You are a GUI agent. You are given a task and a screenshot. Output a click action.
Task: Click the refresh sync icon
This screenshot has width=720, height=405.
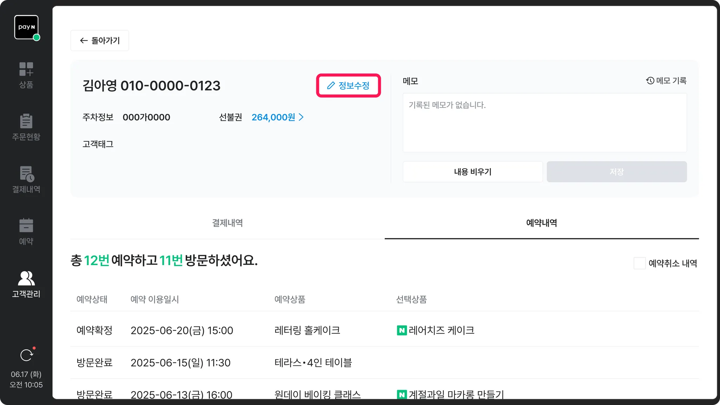(x=26, y=355)
